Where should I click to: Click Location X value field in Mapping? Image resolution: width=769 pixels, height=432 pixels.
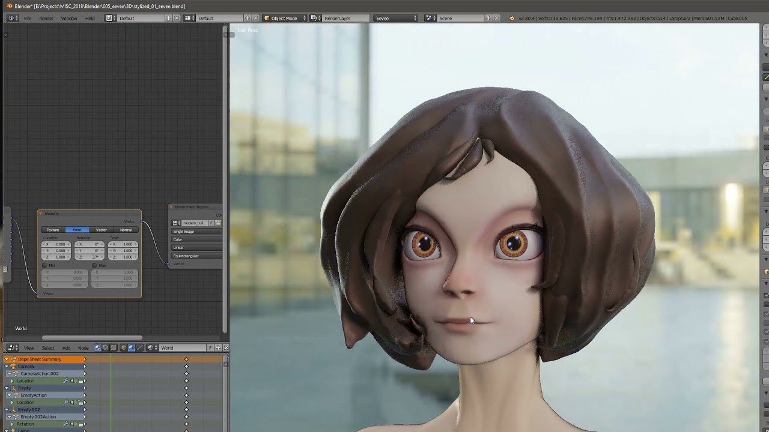tap(56, 244)
